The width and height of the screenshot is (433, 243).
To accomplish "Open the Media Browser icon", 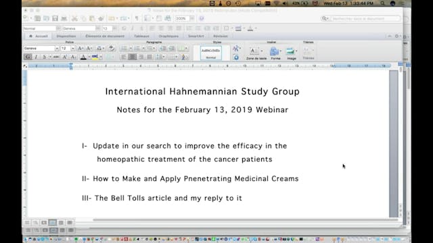I will [168, 18].
